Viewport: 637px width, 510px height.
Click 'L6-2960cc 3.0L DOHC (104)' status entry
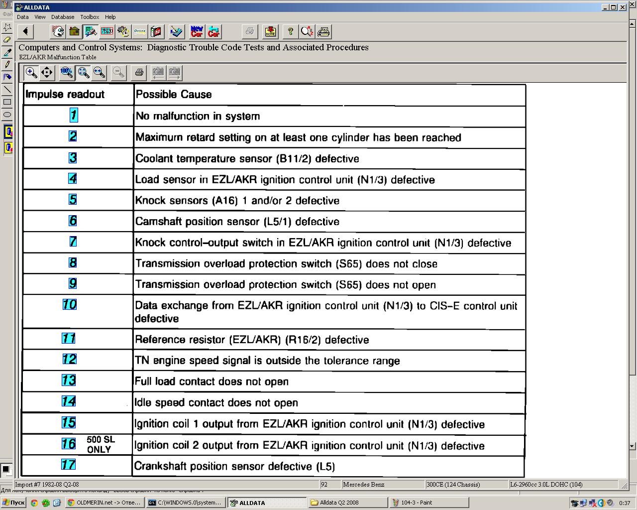(x=546, y=484)
